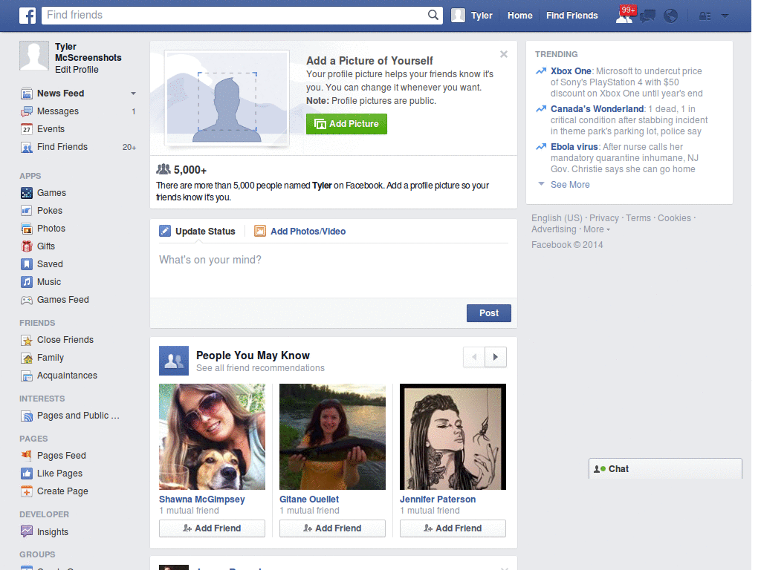Open the notifications globe icon
The width and height of the screenshot is (761, 570).
coord(671,16)
